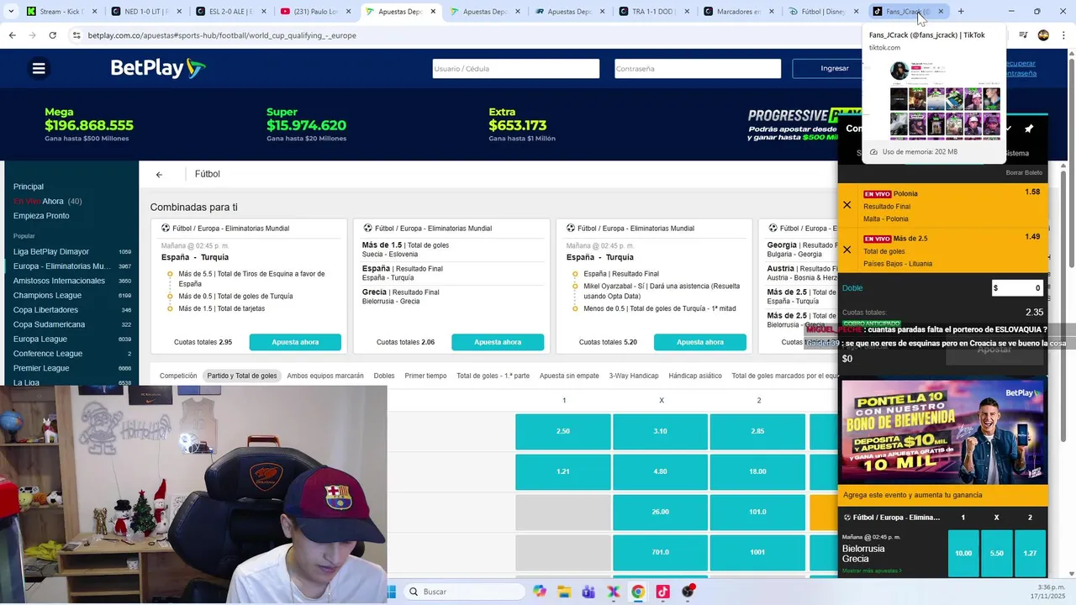This screenshot has width=1076, height=605.
Task: Click Apuesta ahora on the 2.95 combo
Action: click(295, 342)
